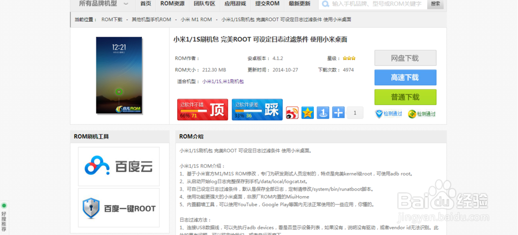518x235 pixels.
Task: Open 其他机型手机ROM breadcrumb link
Action: click(x=151, y=20)
